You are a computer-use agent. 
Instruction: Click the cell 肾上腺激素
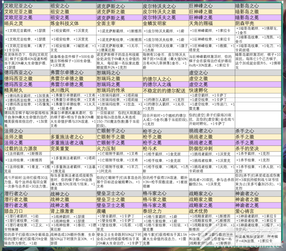click(73, 211)
